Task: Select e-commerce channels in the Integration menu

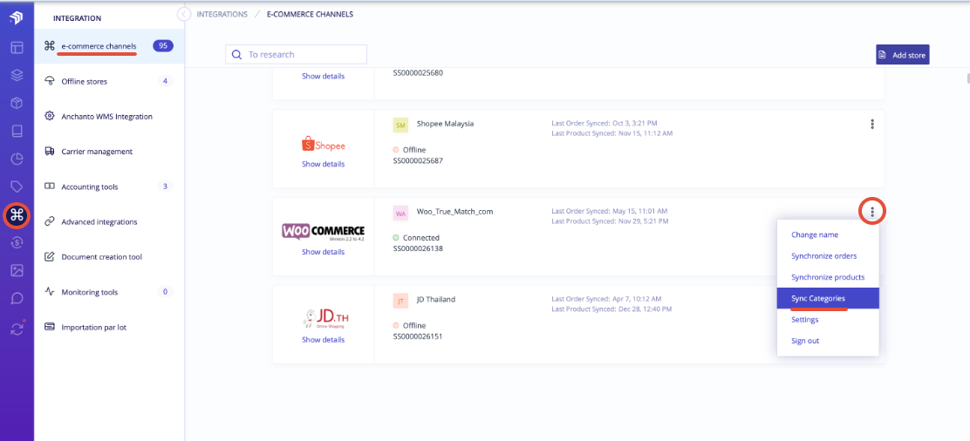Action: tap(109, 46)
